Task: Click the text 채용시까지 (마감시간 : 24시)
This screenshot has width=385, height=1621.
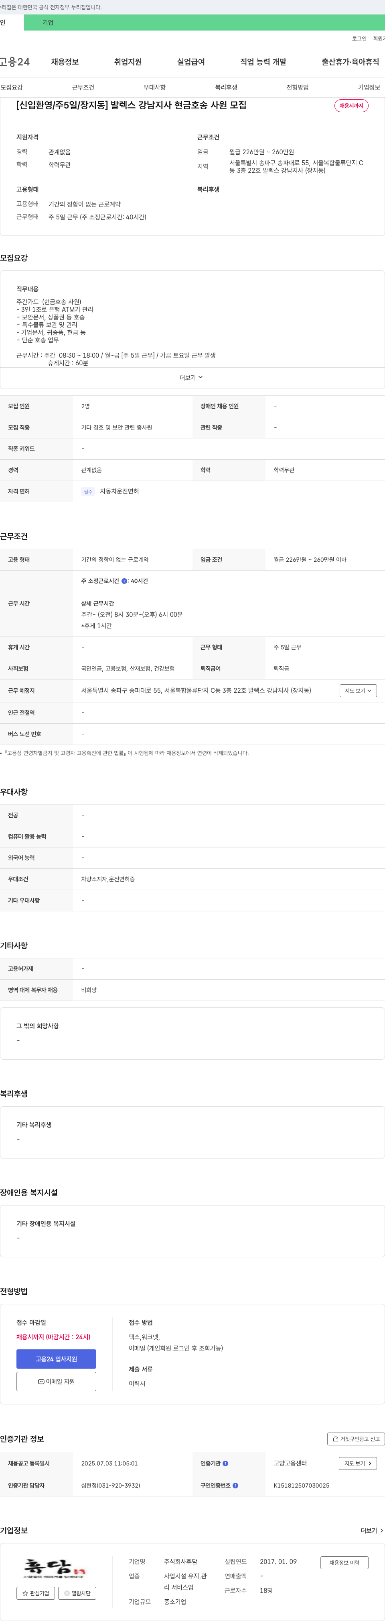Action: pyautogui.click(x=53, y=1337)
